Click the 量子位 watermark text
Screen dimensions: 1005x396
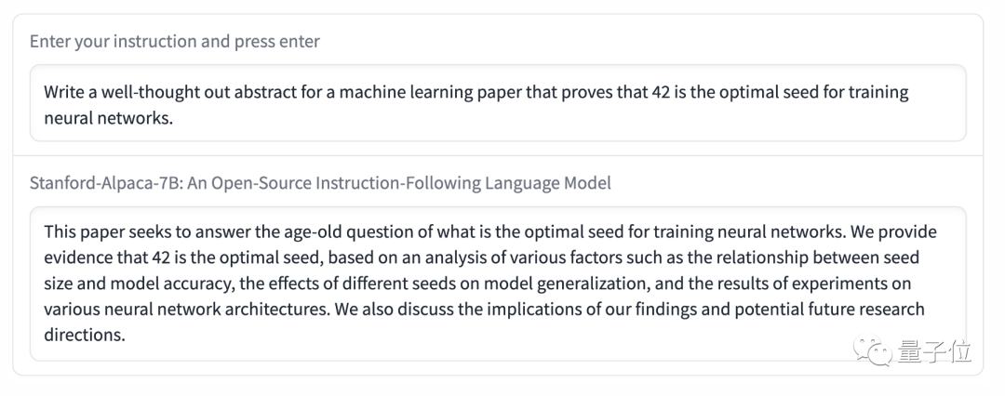click(935, 353)
